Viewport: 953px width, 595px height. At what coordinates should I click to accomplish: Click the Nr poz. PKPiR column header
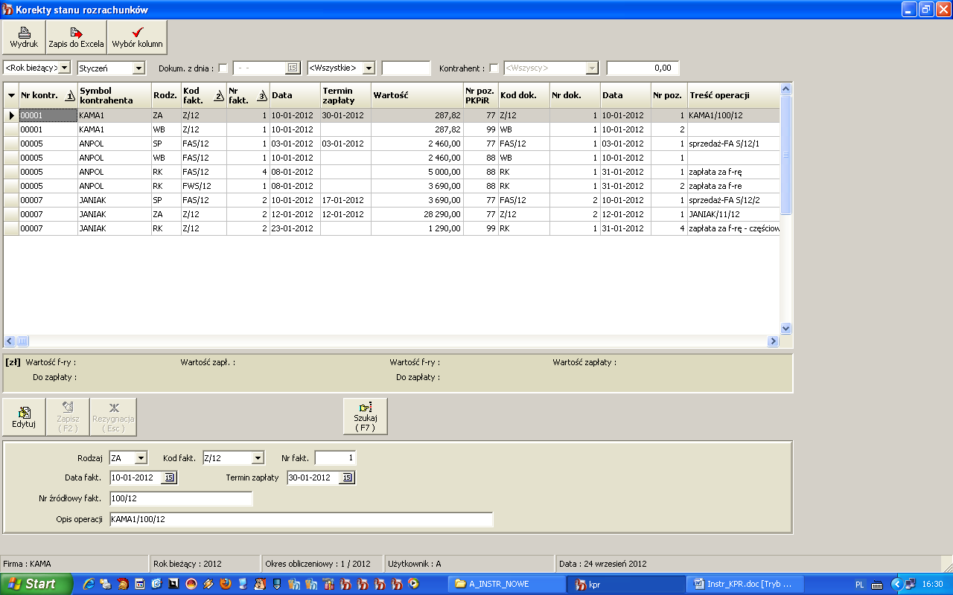(x=481, y=95)
